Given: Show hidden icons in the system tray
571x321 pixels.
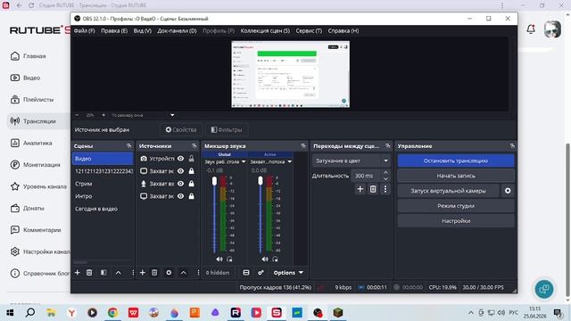Looking at the screenshot, I should point(471,313).
